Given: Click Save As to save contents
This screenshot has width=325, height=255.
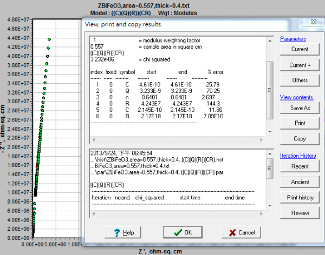Looking at the screenshot, I should click(300, 108).
